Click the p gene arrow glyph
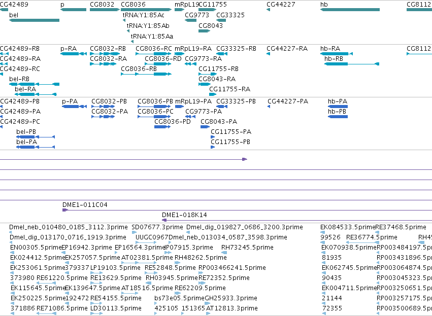Image resolution: width=432 pixels, height=316 pixels. tap(73, 10)
